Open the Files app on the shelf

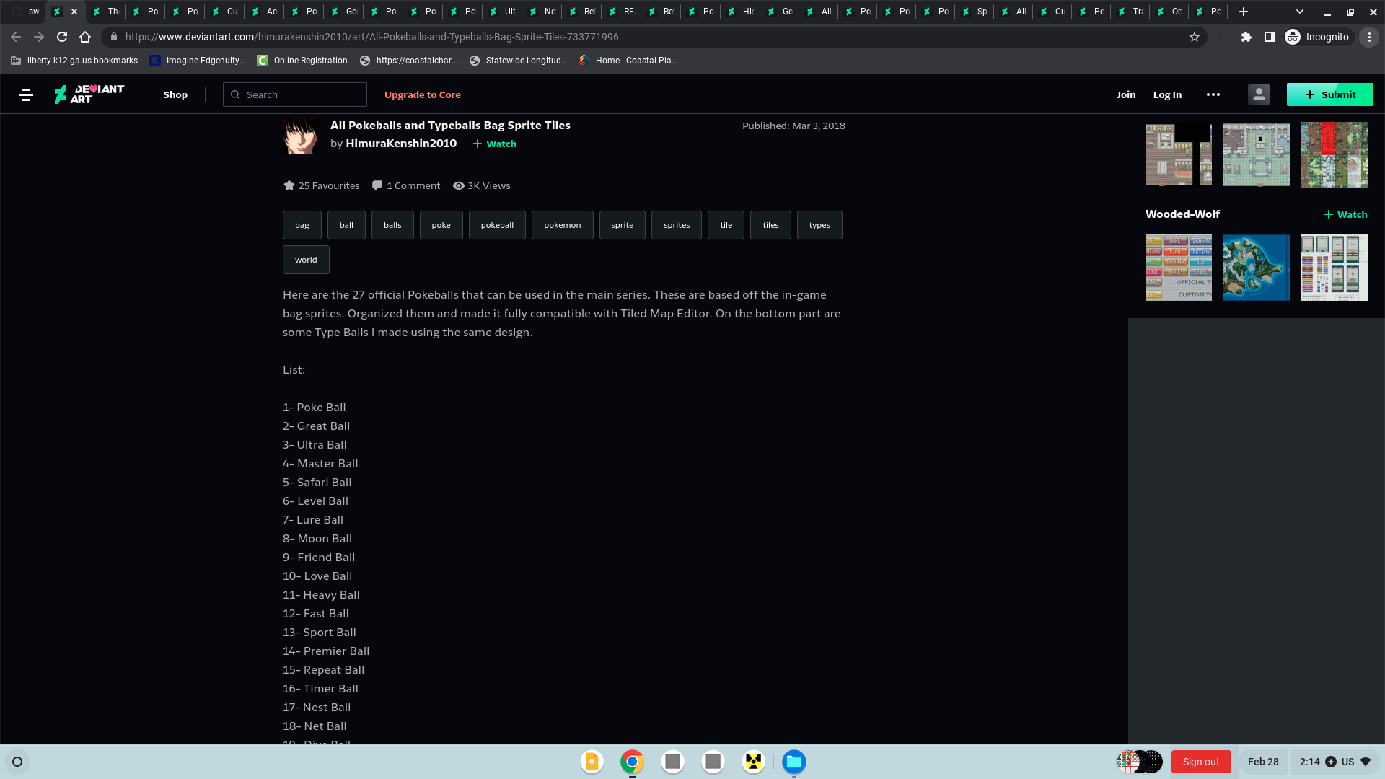click(793, 762)
